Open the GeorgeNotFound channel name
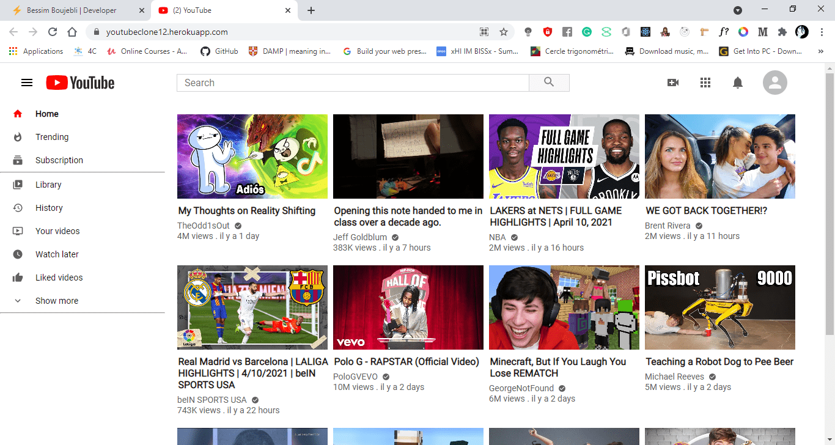This screenshot has height=445, width=835. click(x=521, y=388)
